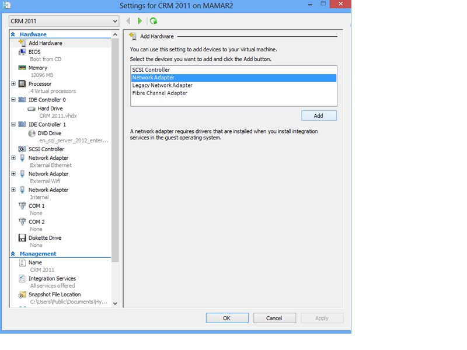Viewport: 467px width, 350px height.
Task: Select Legacy Network Adapter in device list
Action: pos(162,85)
